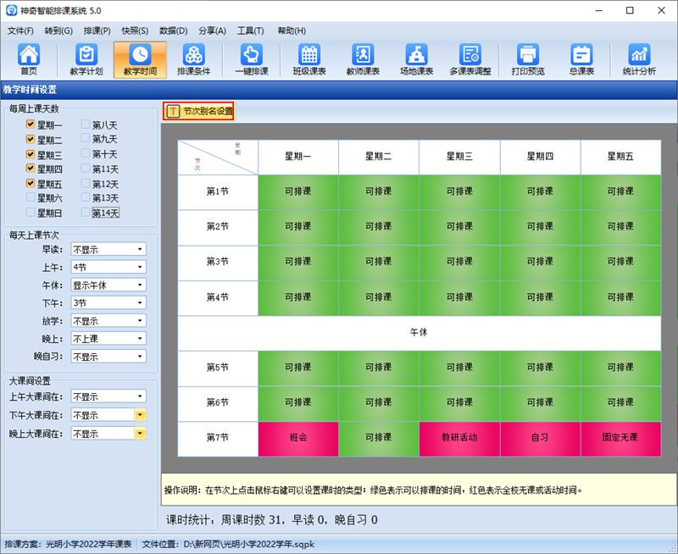Select the red 教研活动 cell
Viewport: 678px width, 554px height.
coord(459,438)
